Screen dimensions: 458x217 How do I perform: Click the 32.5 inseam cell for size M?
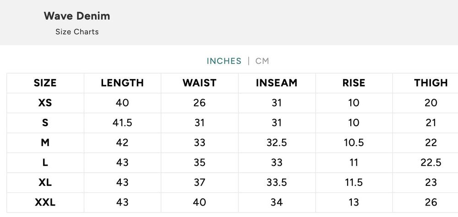click(x=277, y=143)
